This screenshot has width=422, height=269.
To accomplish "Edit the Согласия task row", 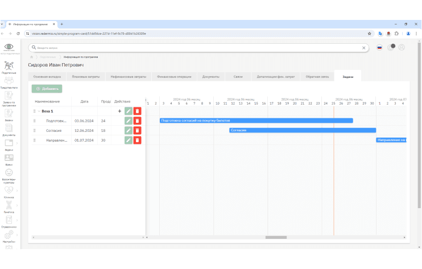I will [x=129, y=130].
